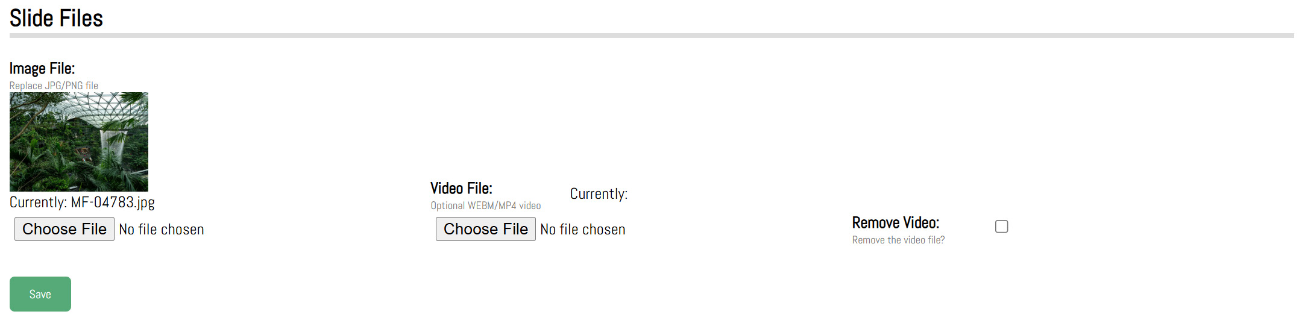
Task: Click the "Replace JPG/PNG file" help text
Action: (54, 86)
